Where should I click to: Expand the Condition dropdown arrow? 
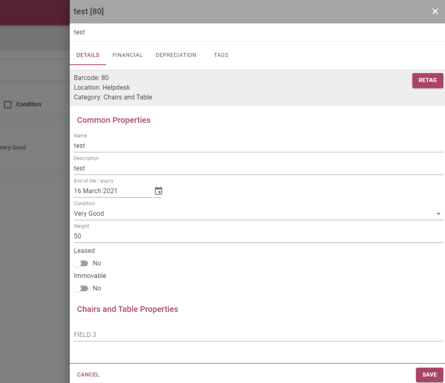click(438, 214)
